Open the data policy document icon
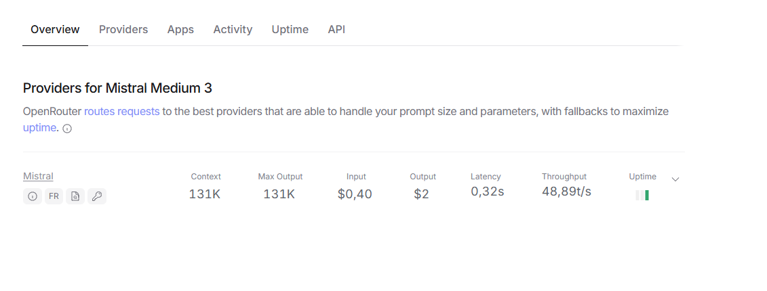Image resolution: width=767 pixels, height=291 pixels. (75, 196)
